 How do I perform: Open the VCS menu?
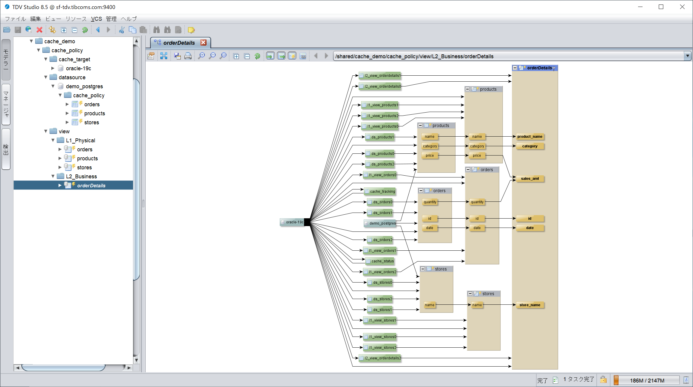[x=96, y=19]
